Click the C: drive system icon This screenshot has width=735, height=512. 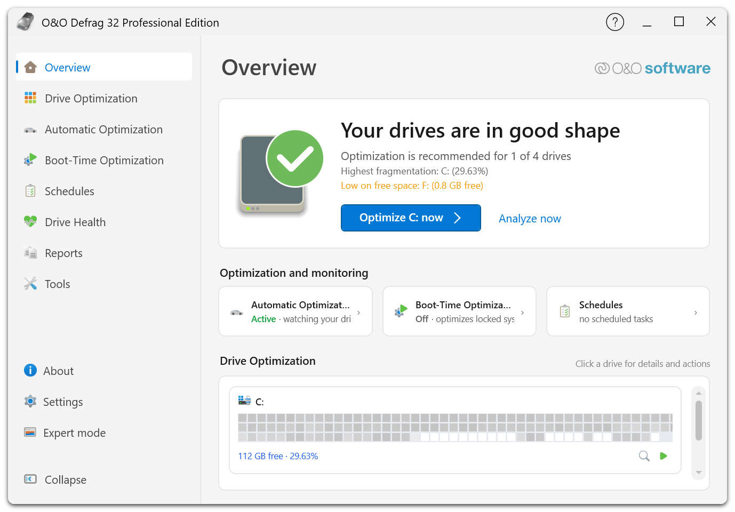coord(244,401)
